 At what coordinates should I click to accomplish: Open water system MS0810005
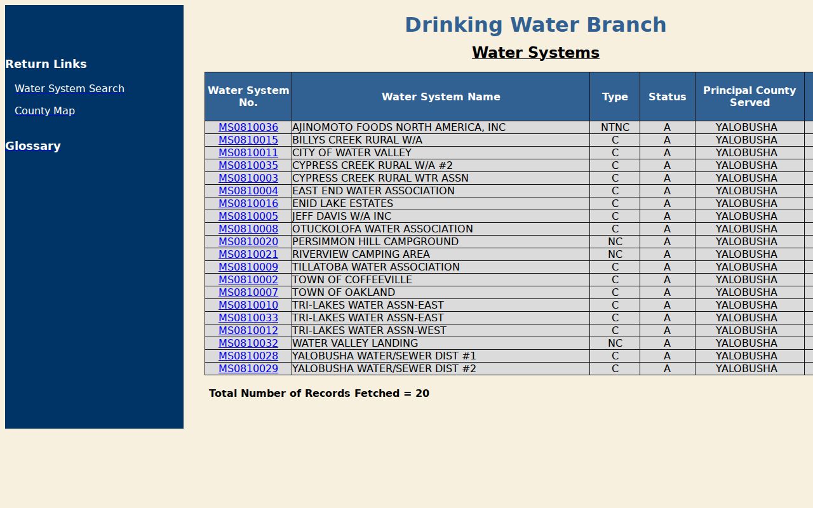[x=248, y=216]
